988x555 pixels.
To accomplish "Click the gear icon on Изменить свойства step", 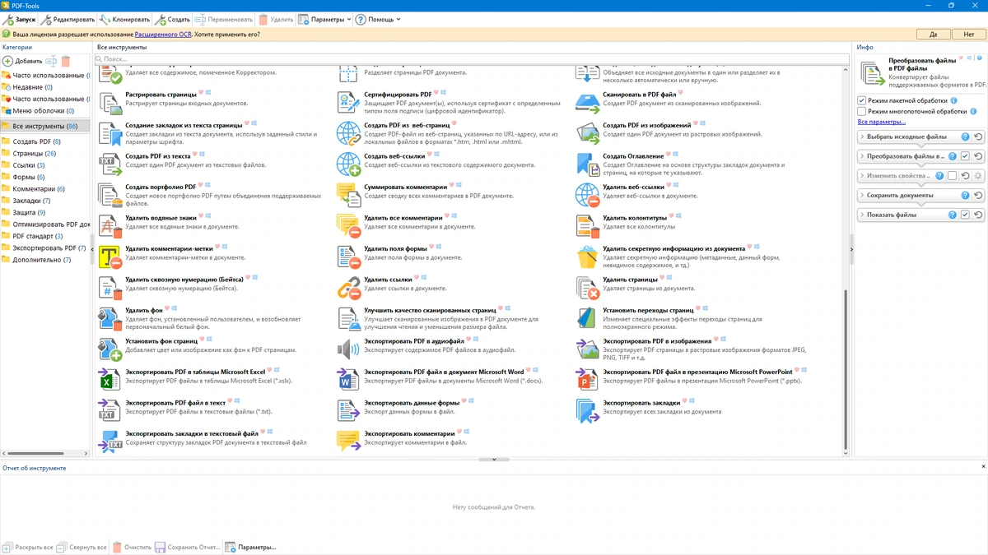I will [978, 176].
